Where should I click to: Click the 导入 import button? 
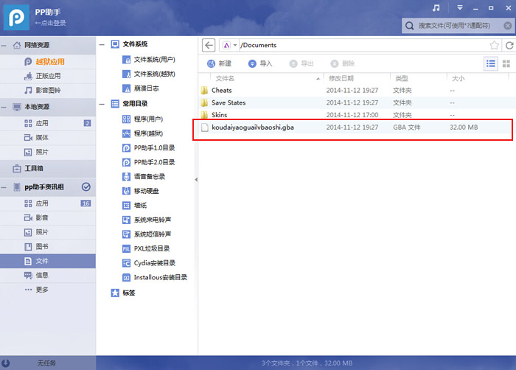260,63
